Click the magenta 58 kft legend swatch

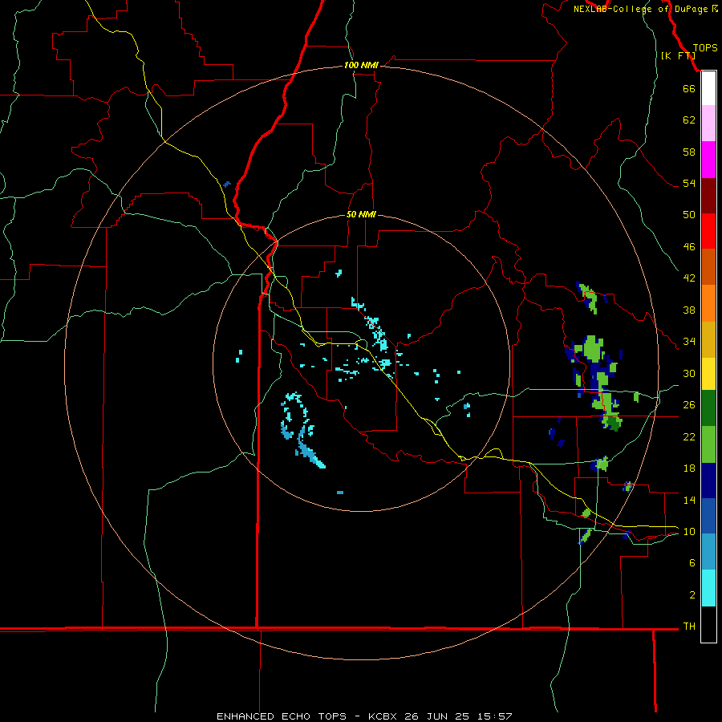pos(708,160)
